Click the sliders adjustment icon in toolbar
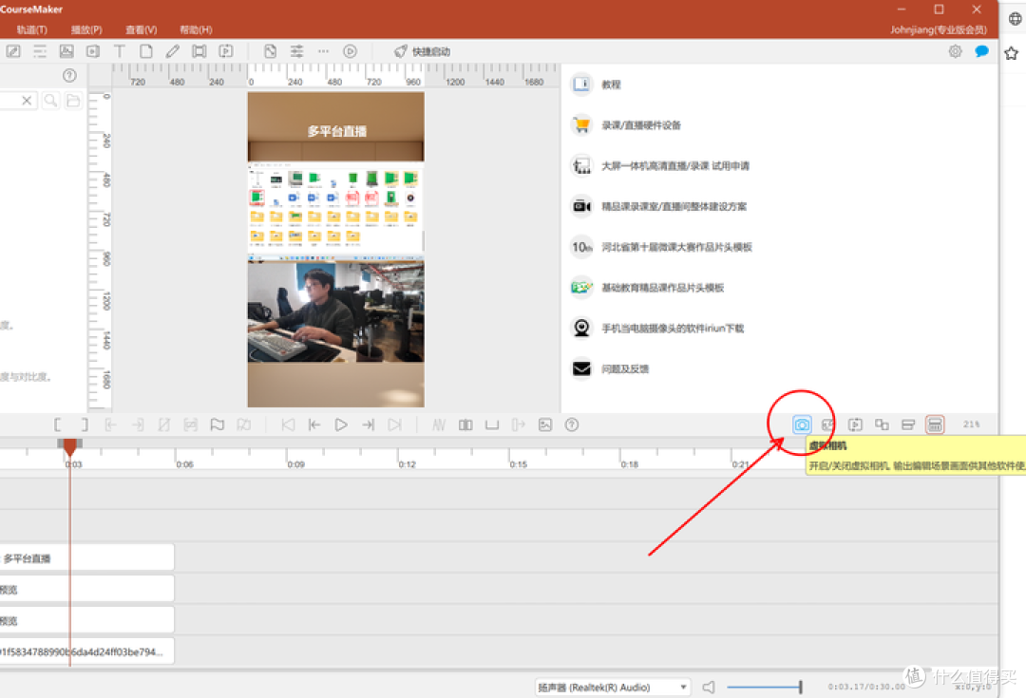Image resolution: width=1026 pixels, height=698 pixels. [x=296, y=51]
